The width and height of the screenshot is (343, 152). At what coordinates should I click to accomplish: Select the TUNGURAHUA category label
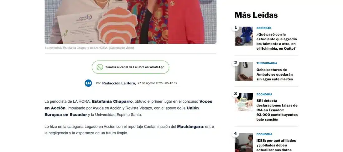267,63
